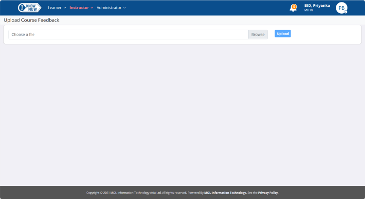This screenshot has height=199, width=365.
Task: Open the Administrator menu
Action: (x=109, y=8)
